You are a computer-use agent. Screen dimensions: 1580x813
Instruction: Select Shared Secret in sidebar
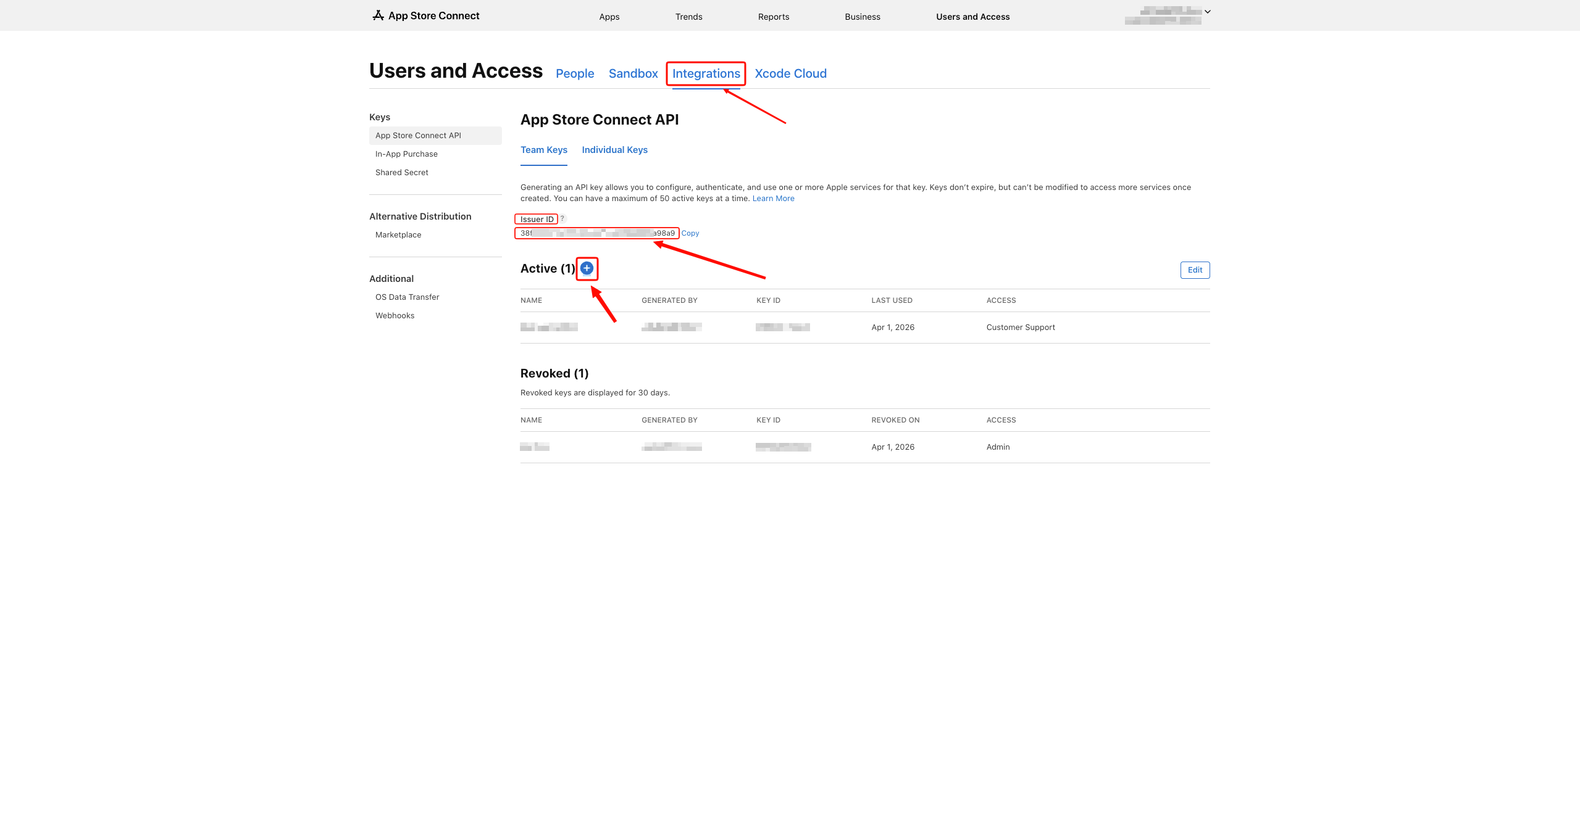click(x=401, y=173)
